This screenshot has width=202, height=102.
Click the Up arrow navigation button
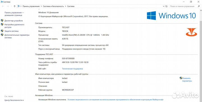point(15,6)
